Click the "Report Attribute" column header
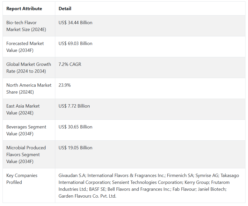The width and height of the screenshot is (248, 206). (x=24, y=9)
